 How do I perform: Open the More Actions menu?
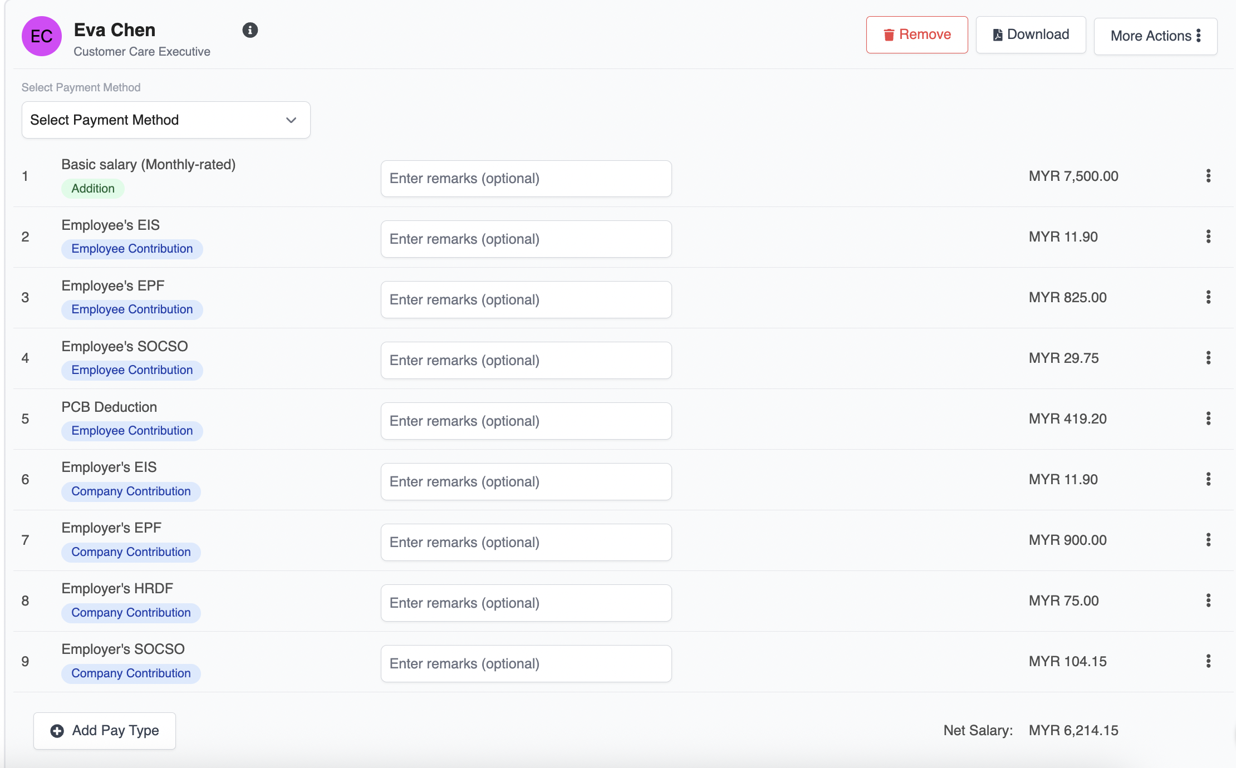(x=1155, y=36)
